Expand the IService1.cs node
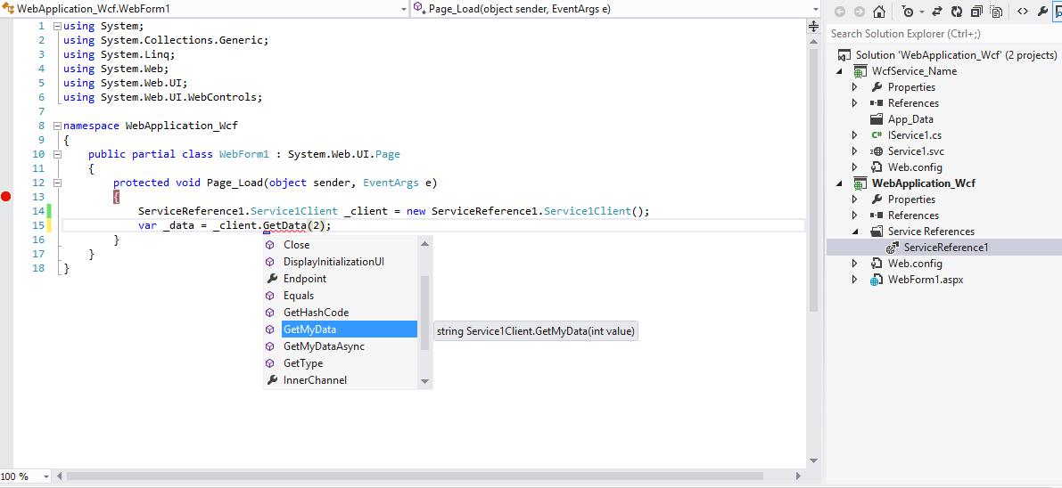This screenshot has height=488, width=1062. (x=855, y=135)
